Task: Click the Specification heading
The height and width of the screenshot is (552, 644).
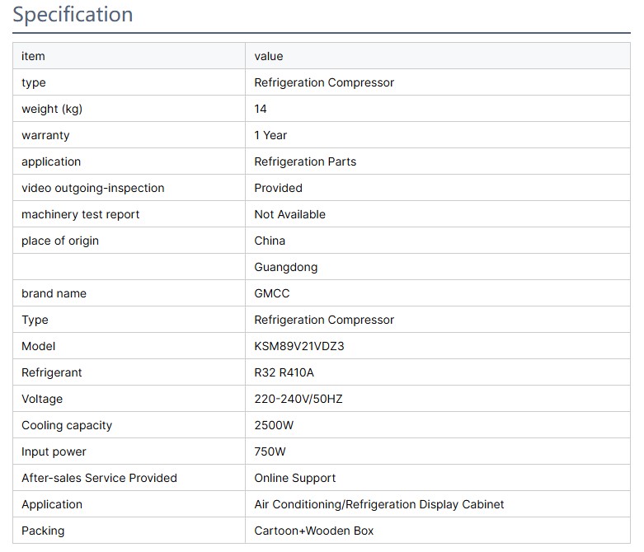Action: click(x=73, y=15)
